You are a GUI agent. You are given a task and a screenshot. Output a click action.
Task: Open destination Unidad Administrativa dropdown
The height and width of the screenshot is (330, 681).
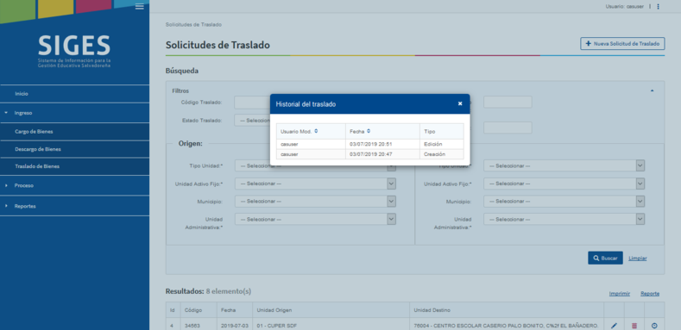coord(564,220)
